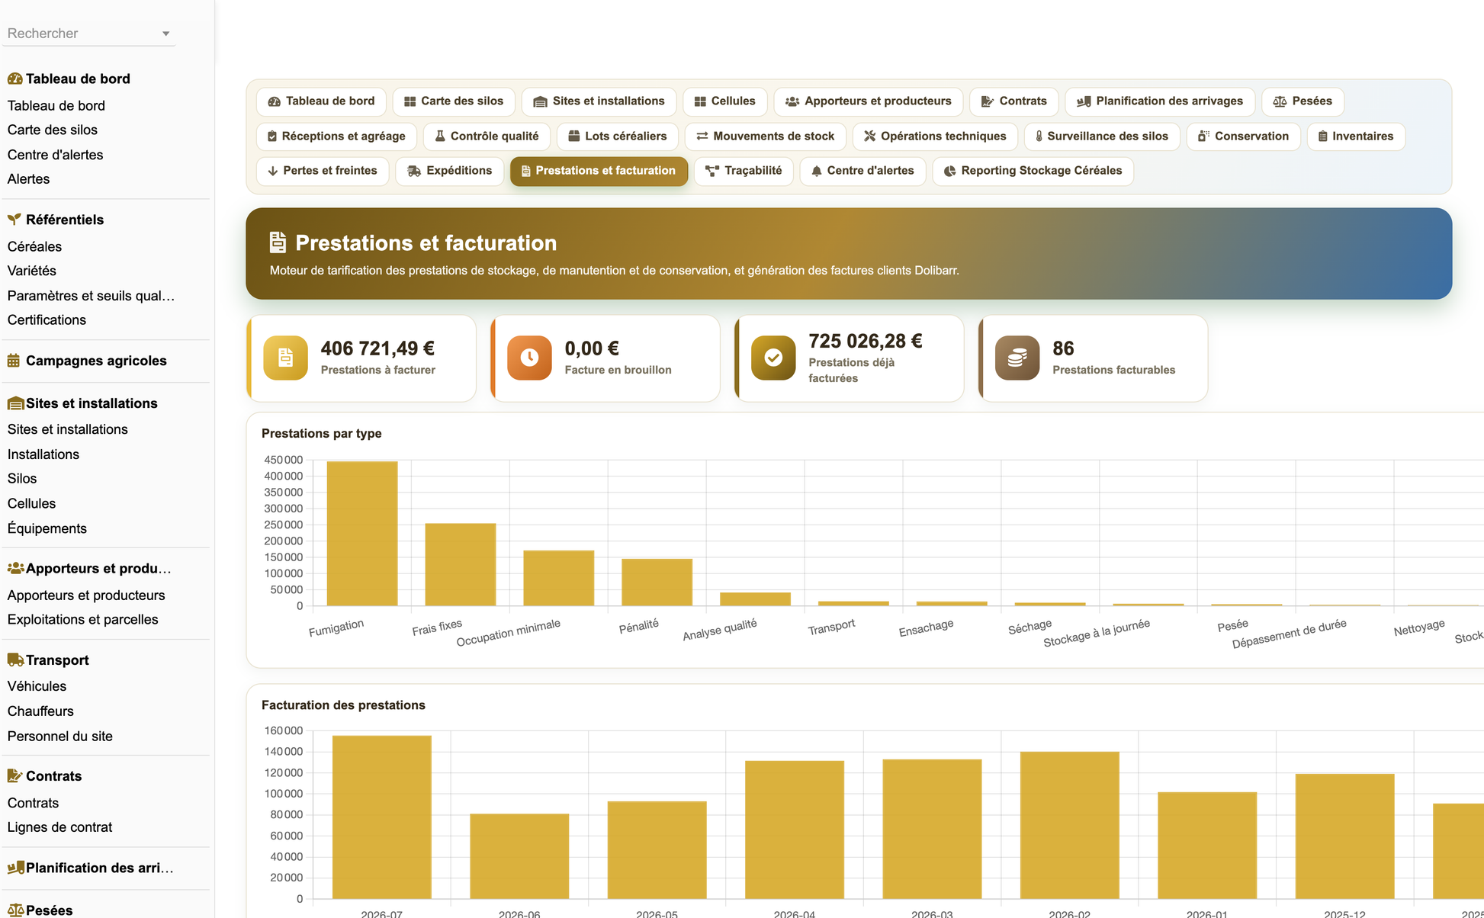Click the Sites et installations warehouse icon in sidebar
Screen dimensions: 1484x918
(x=15, y=403)
